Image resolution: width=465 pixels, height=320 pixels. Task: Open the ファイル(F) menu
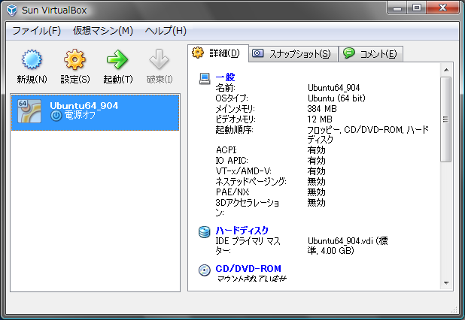pos(36,31)
